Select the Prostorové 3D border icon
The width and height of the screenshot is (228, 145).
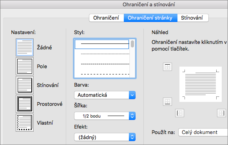click(25, 104)
